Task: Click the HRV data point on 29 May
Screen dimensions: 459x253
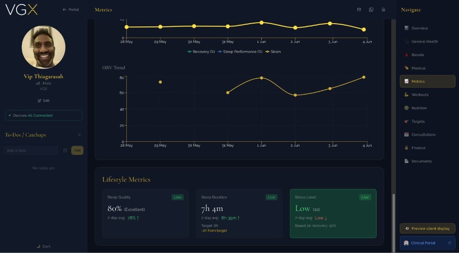Action: tap(160, 82)
